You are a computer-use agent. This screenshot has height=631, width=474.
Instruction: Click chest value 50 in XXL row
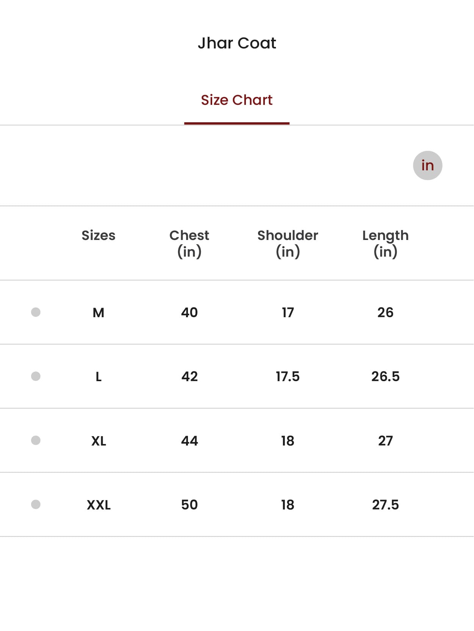click(189, 505)
